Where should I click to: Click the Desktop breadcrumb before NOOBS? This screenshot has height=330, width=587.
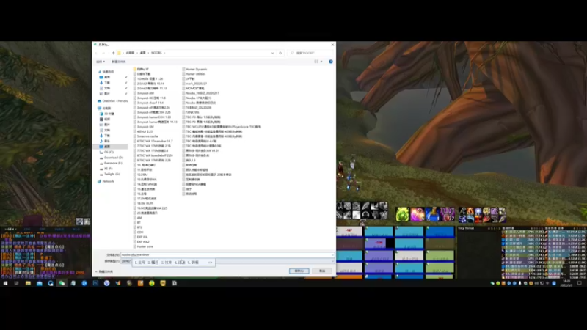pyautogui.click(x=142, y=53)
